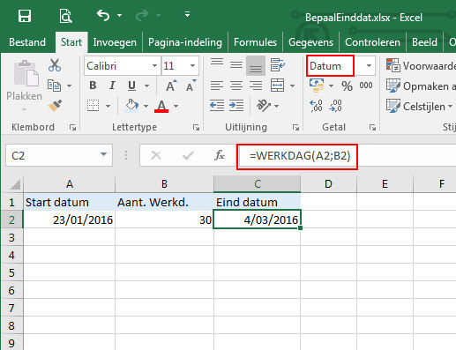Open Customize Quick Access Toolbar menu
Viewport: 456px width, 350px height.
187,14
